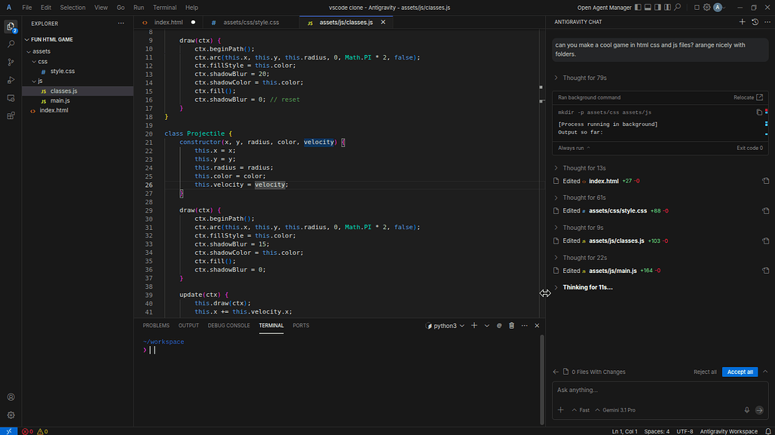Open style.css in explorer
Viewport: 775px width, 435px height.
pyautogui.click(x=63, y=71)
